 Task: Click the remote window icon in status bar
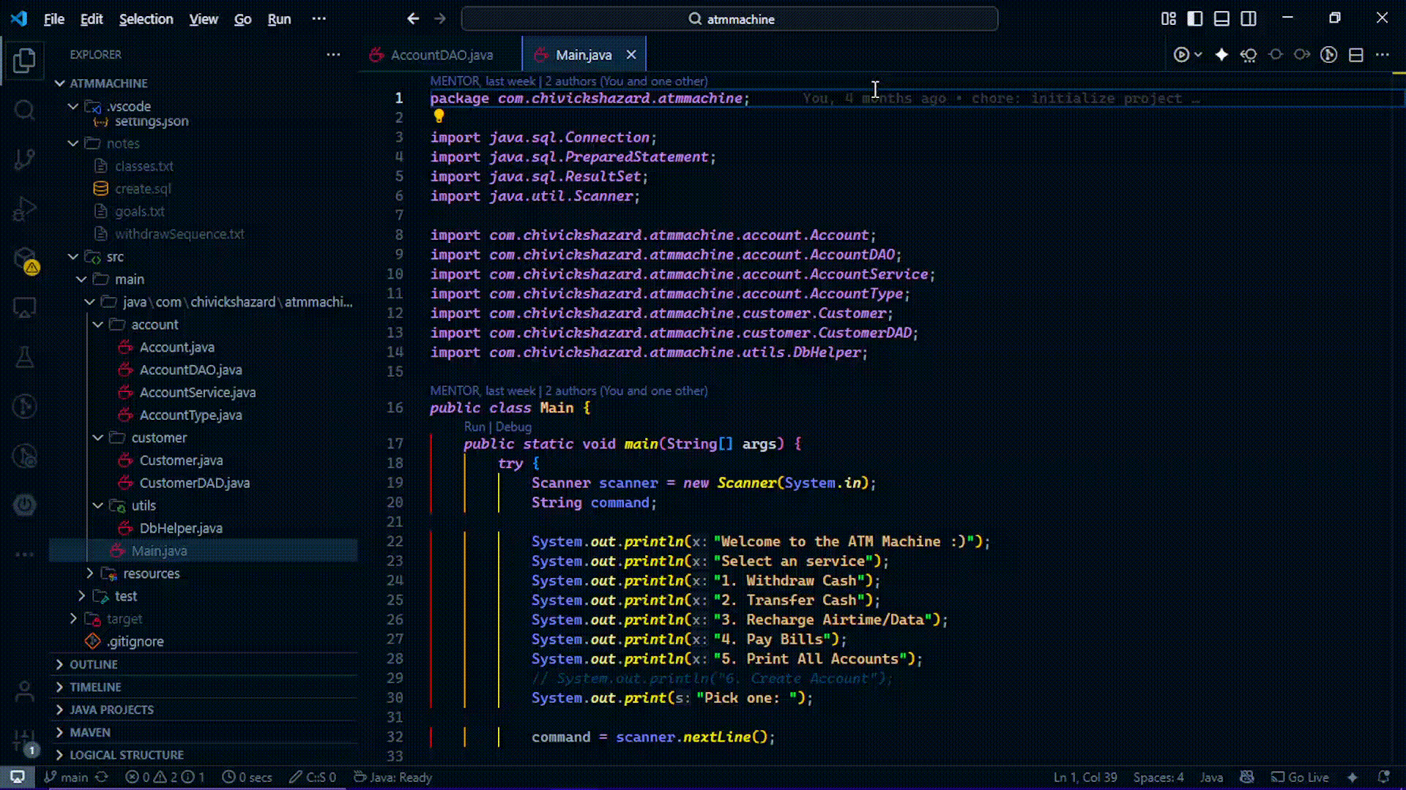(18, 777)
